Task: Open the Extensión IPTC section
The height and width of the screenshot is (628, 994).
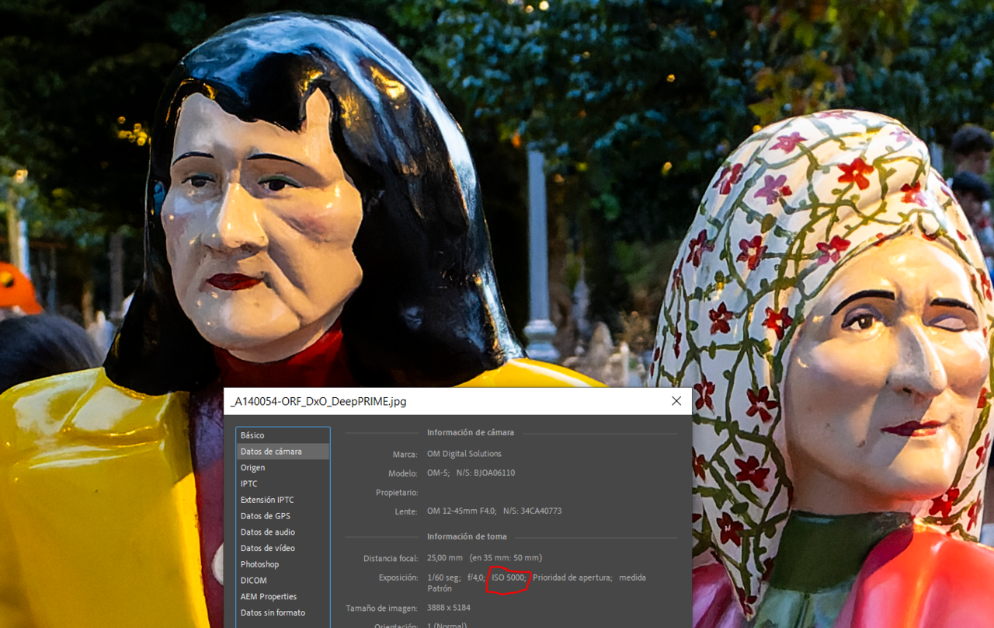Action: [267, 500]
